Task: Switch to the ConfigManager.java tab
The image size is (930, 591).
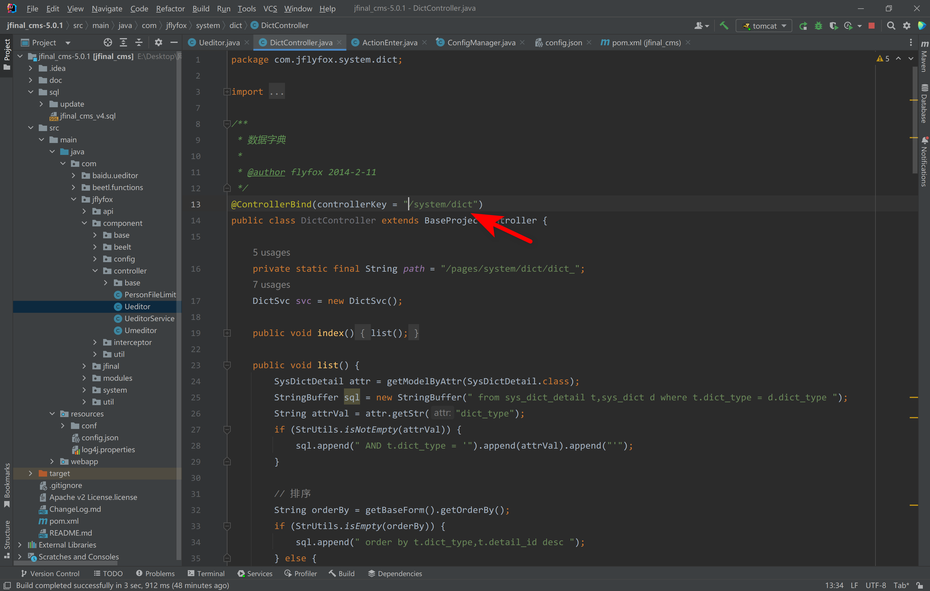Action: pyautogui.click(x=481, y=43)
